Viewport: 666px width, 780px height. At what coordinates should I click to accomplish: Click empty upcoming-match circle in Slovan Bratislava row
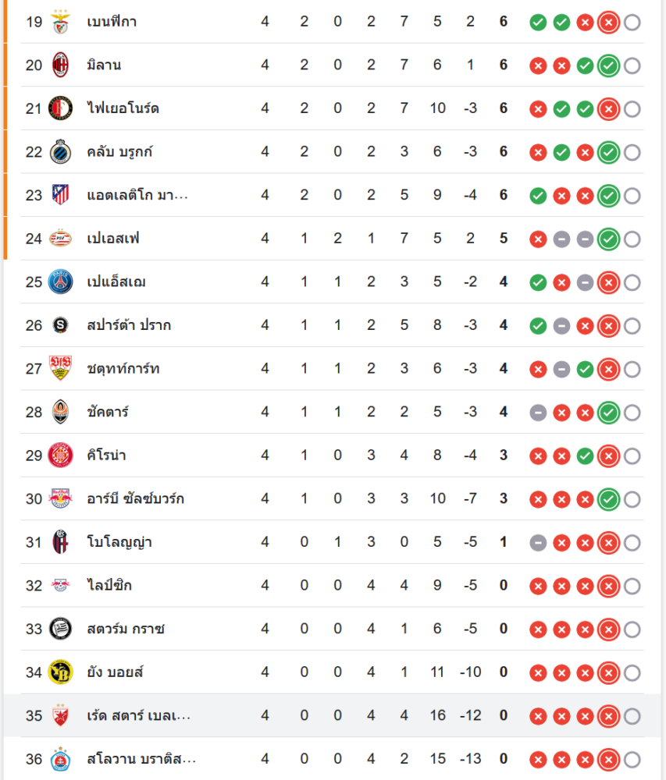tap(632, 760)
